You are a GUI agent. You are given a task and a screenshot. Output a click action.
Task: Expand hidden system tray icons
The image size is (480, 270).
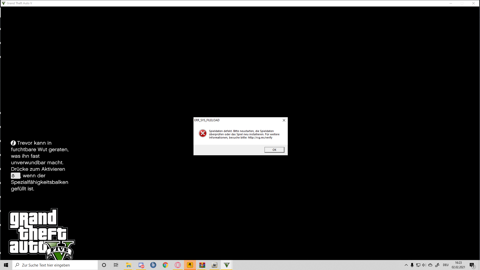(406, 265)
